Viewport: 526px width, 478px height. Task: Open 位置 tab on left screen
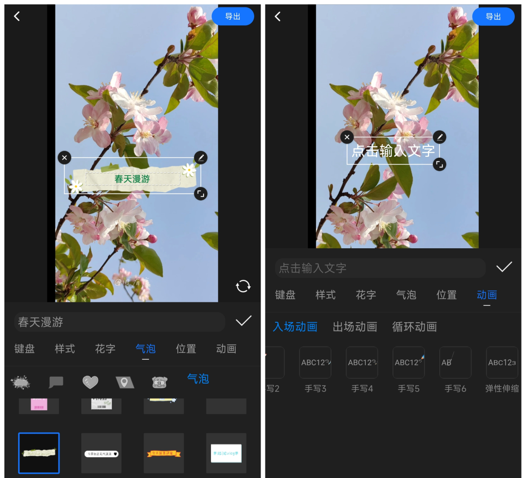186,349
